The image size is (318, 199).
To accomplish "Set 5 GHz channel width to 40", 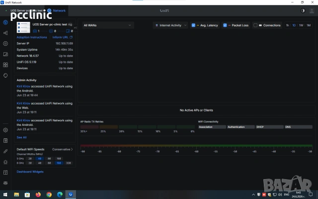I will [40, 159].
